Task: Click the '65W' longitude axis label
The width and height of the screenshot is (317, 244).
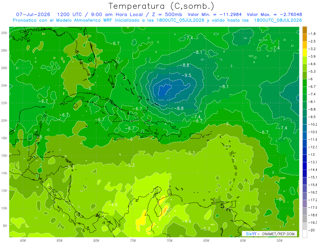Action: point(206,241)
